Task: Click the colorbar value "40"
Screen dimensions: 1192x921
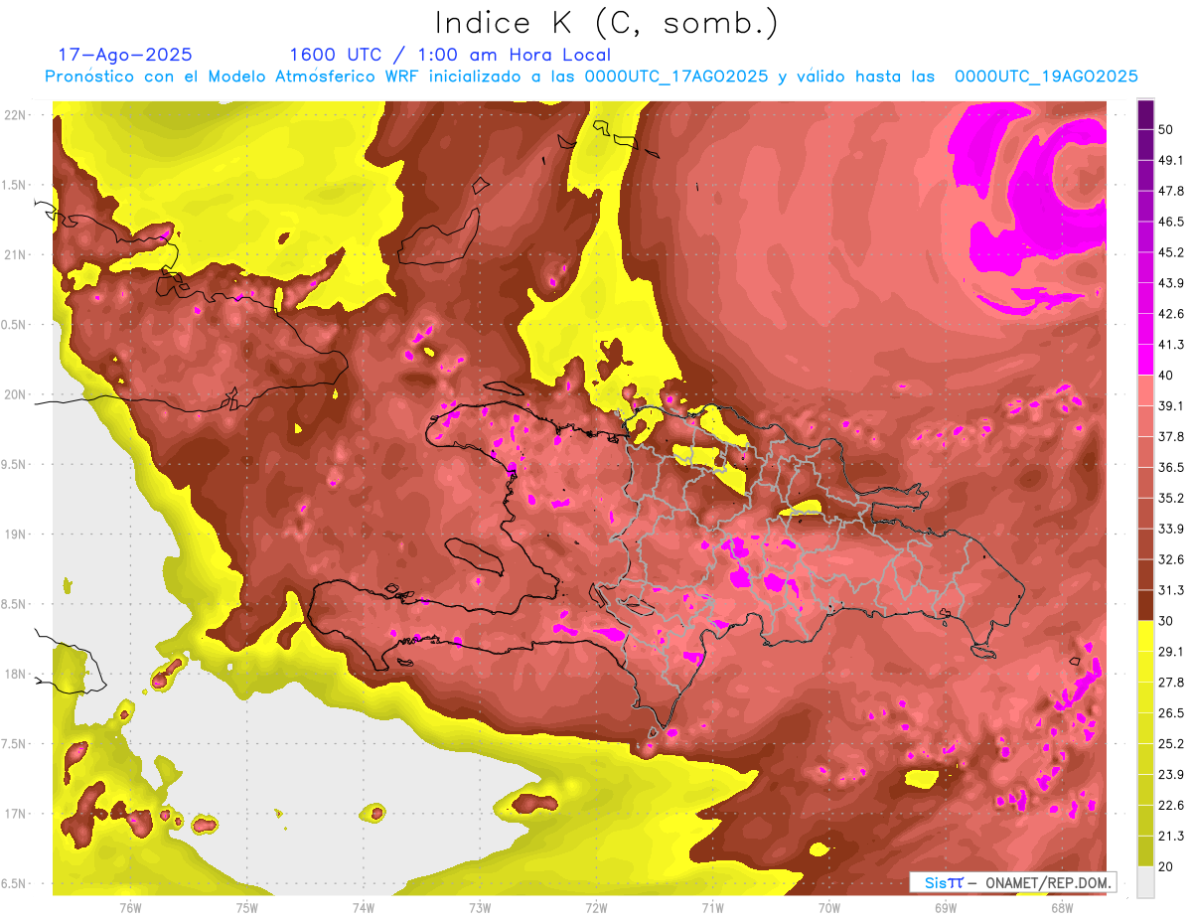Action: tap(1167, 376)
